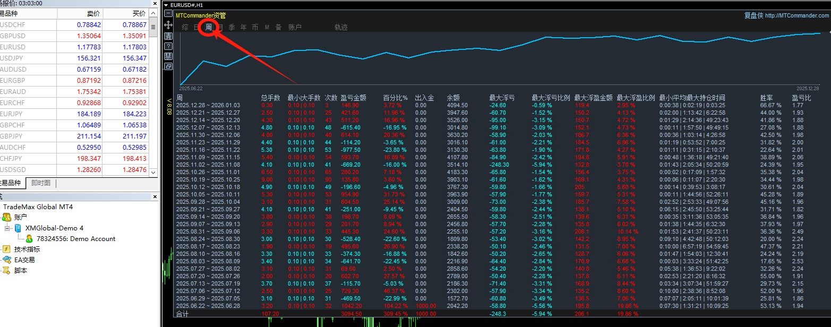Switch to the 季 quarterly statistics tab
Screen dimensions: 831x327
tap(232, 27)
